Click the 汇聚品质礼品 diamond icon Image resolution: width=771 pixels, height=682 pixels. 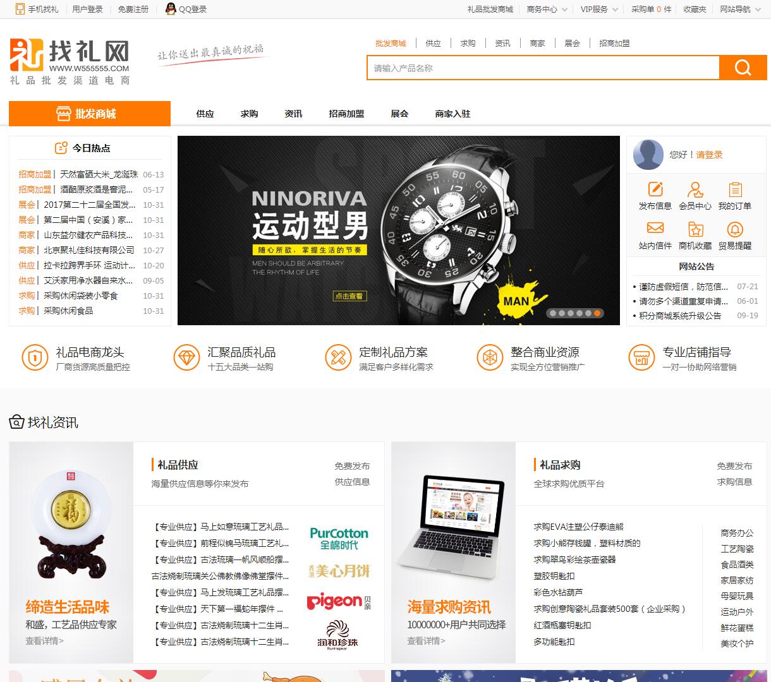[x=186, y=358]
